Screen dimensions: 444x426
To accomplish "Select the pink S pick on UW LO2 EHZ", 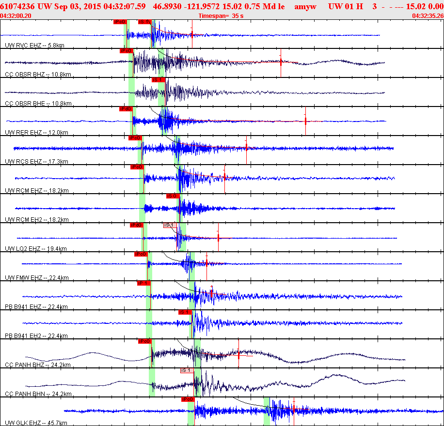I will pos(170,225).
